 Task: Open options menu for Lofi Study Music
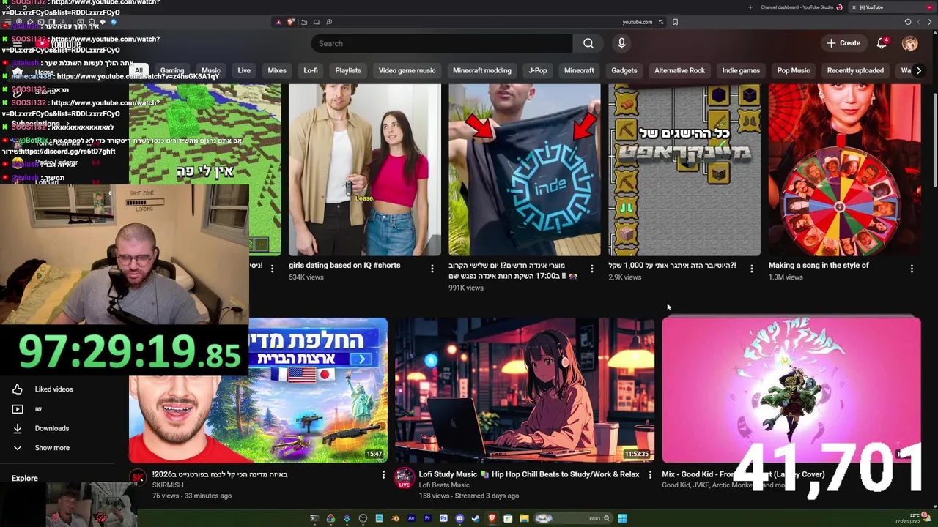tap(650, 475)
